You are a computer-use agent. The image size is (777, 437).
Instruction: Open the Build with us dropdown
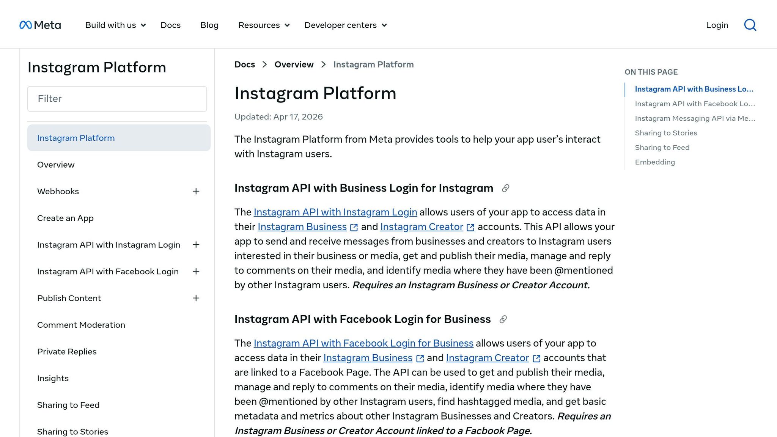[x=115, y=25]
